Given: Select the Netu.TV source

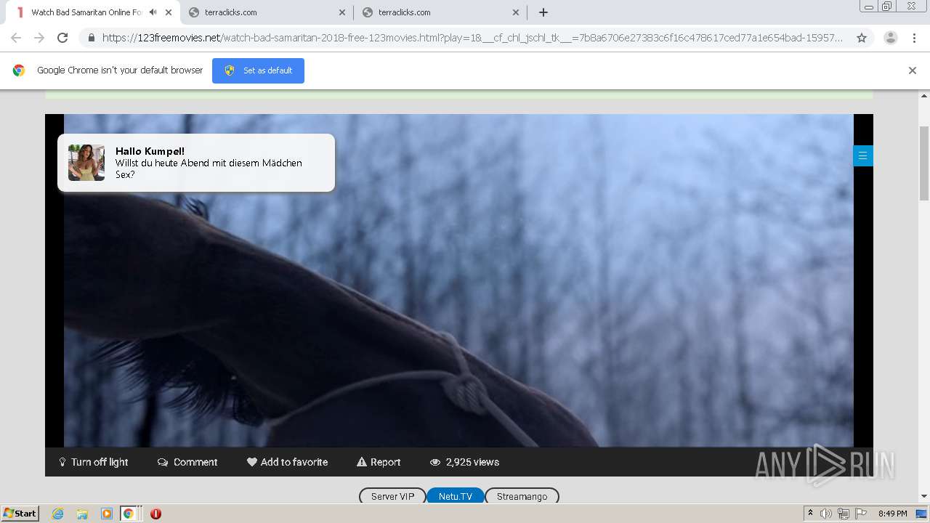Looking at the screenshot, I should pyautogui.click(x=456, y=496).
